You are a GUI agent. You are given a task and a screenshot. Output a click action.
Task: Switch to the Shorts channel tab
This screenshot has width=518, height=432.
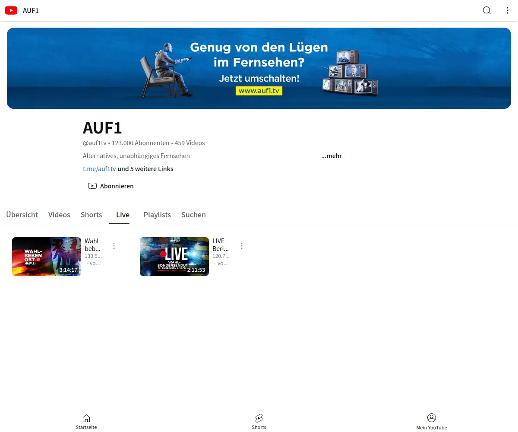(x=92, y=215)
